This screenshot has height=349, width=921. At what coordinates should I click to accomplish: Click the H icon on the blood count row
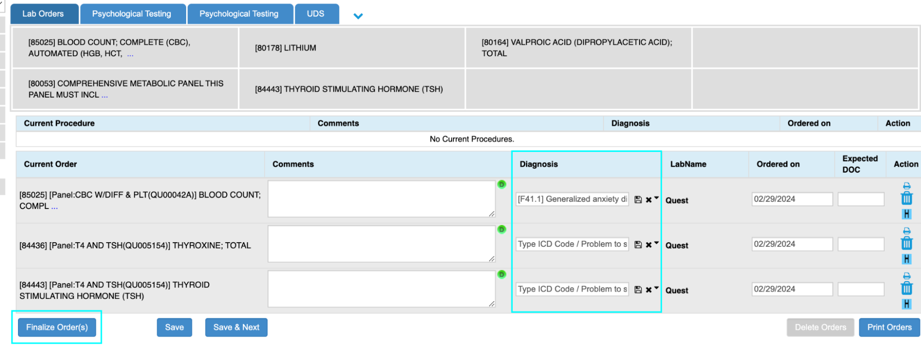906,214
